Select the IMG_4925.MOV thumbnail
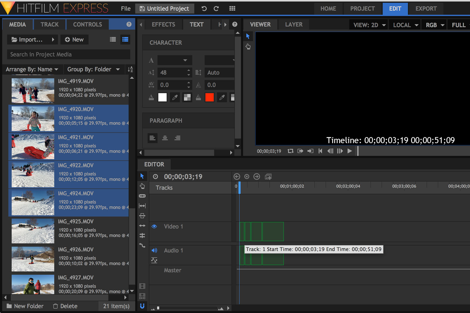Image resolution: width=470 pixels, height=313 pixels. [33, 231]
